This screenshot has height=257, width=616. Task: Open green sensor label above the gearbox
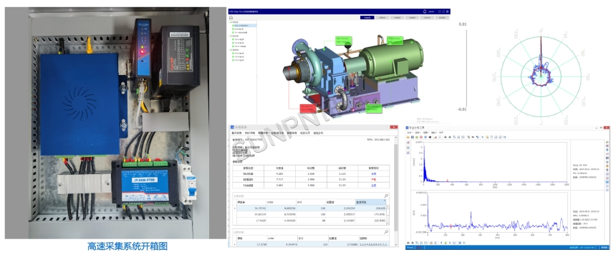[x=344, y=41]
